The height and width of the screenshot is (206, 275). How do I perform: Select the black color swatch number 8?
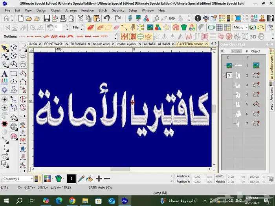tap(71, 179)
